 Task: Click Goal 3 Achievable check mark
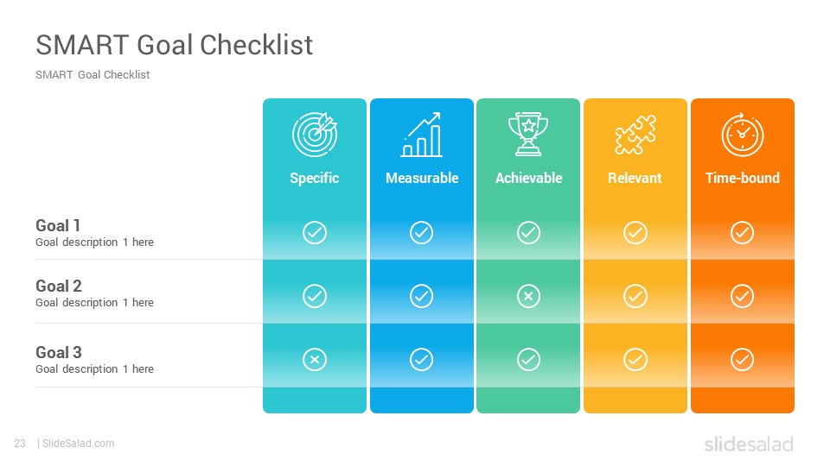tap(528, 359)
